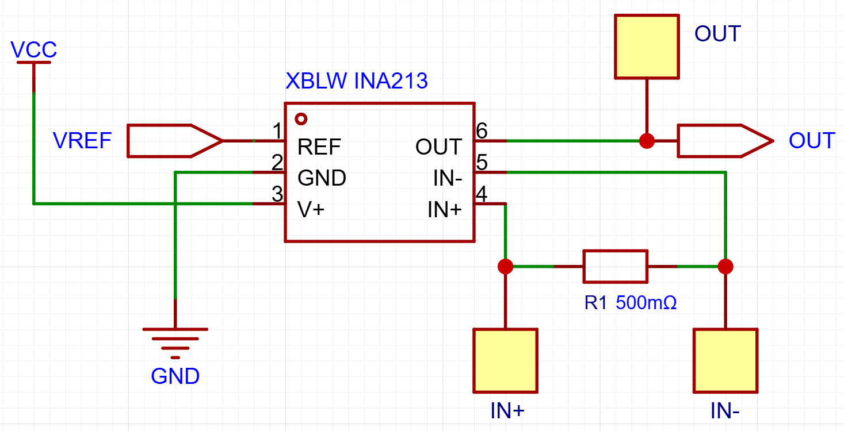Screen dimensions: 844x431
Task: Click pin number 3 on the chip
Action: tap(277, 194)
